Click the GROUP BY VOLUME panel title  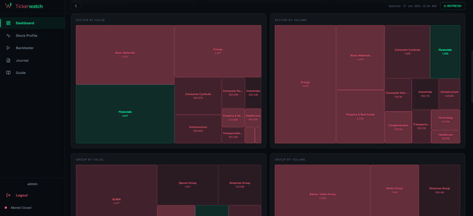[x=290, y=159]
